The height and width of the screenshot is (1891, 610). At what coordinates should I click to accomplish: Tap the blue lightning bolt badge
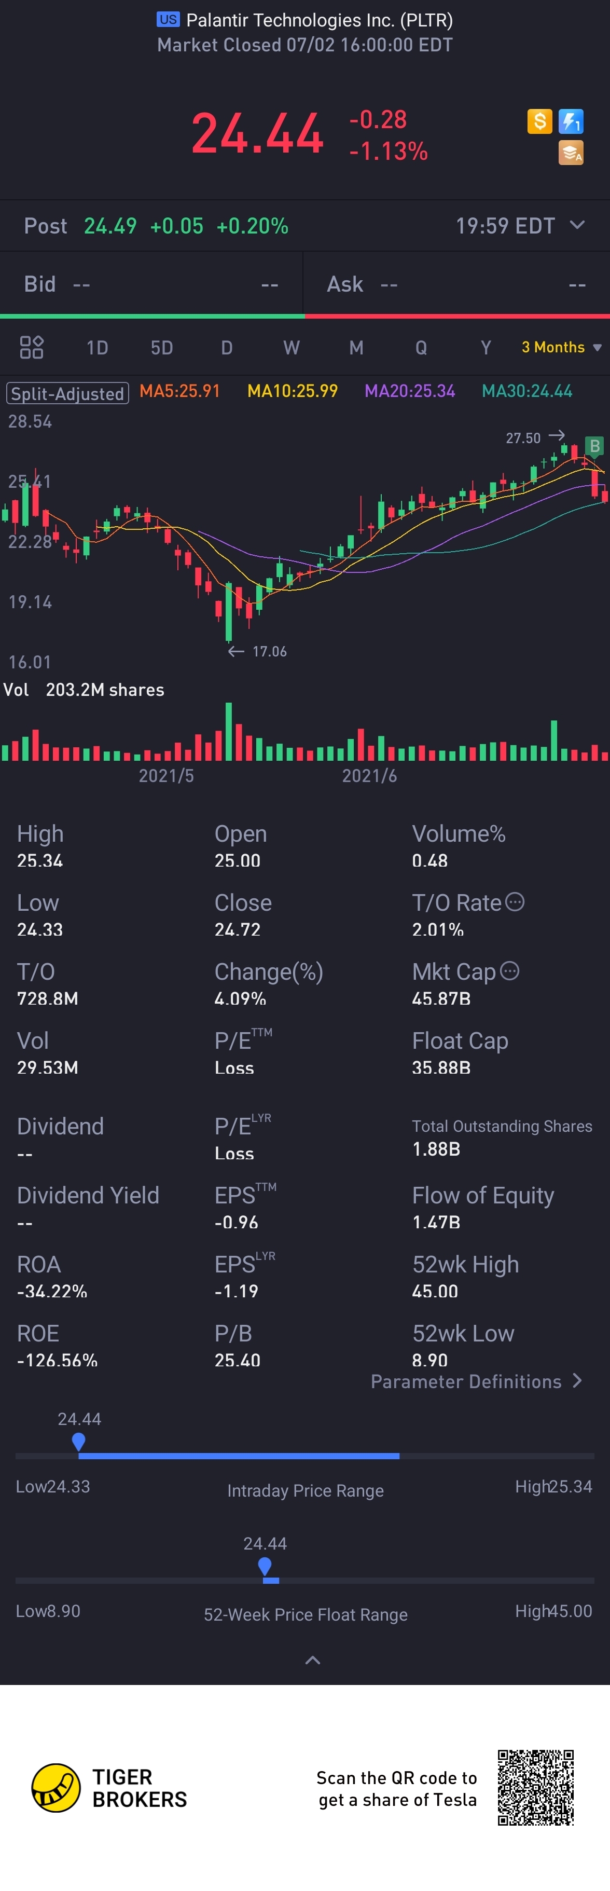[571, 121]
